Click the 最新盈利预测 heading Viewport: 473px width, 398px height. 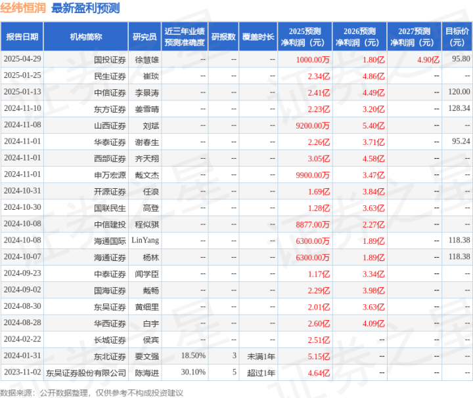tap(85, 8)
